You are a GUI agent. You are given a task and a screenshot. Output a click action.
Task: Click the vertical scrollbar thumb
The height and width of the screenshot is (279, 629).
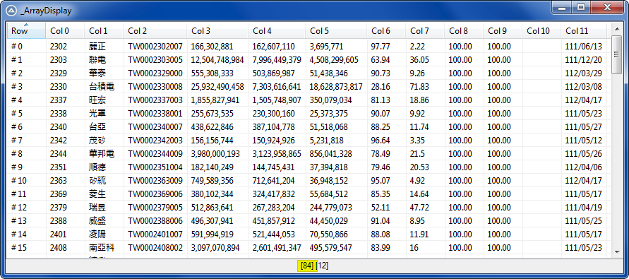click(616, 54)
